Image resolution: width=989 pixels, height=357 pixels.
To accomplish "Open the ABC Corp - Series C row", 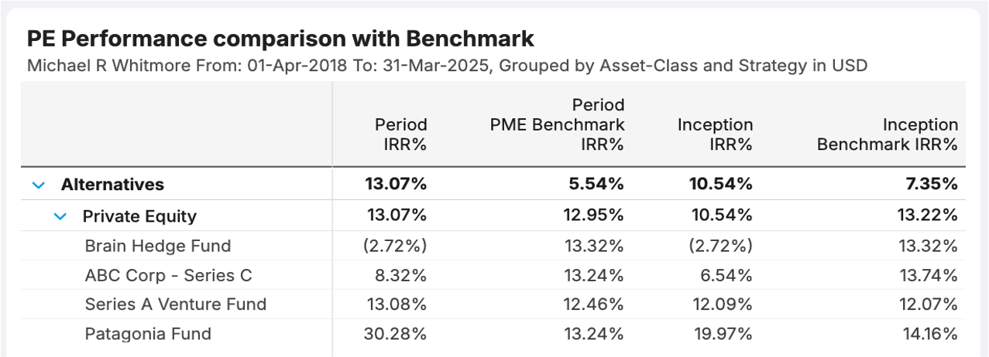I will [169, 275].
